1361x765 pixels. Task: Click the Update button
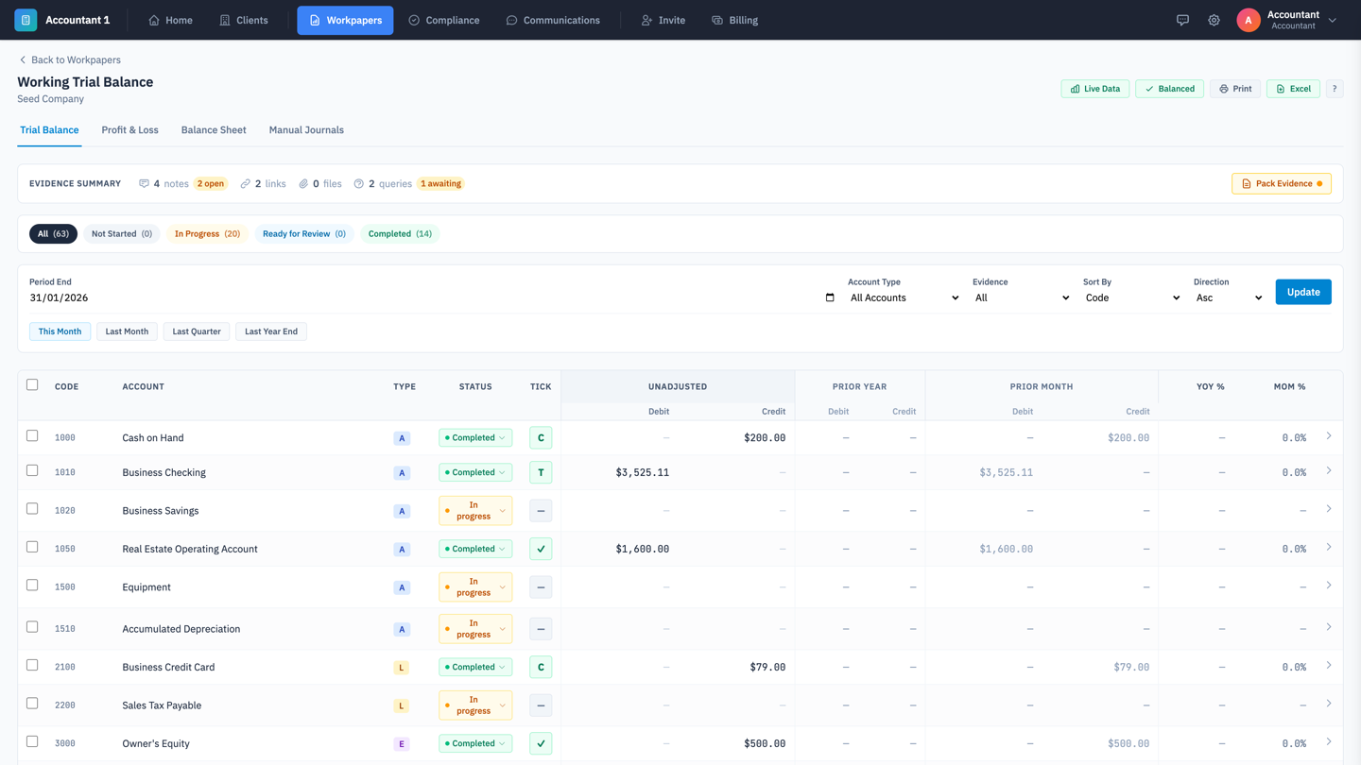tap(1302, 292)
